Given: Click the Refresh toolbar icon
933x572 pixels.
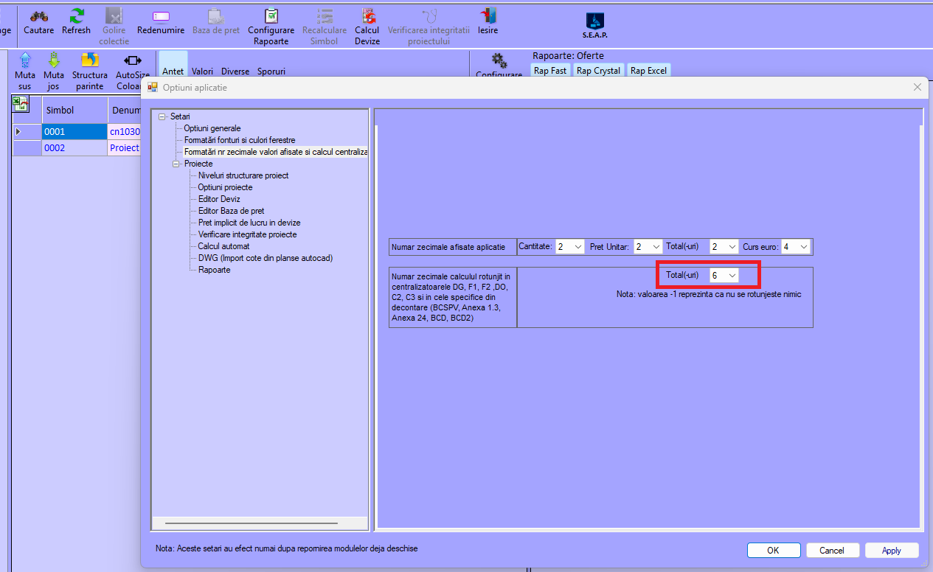Looking at the screenshot, I should (x=76, y=16).
